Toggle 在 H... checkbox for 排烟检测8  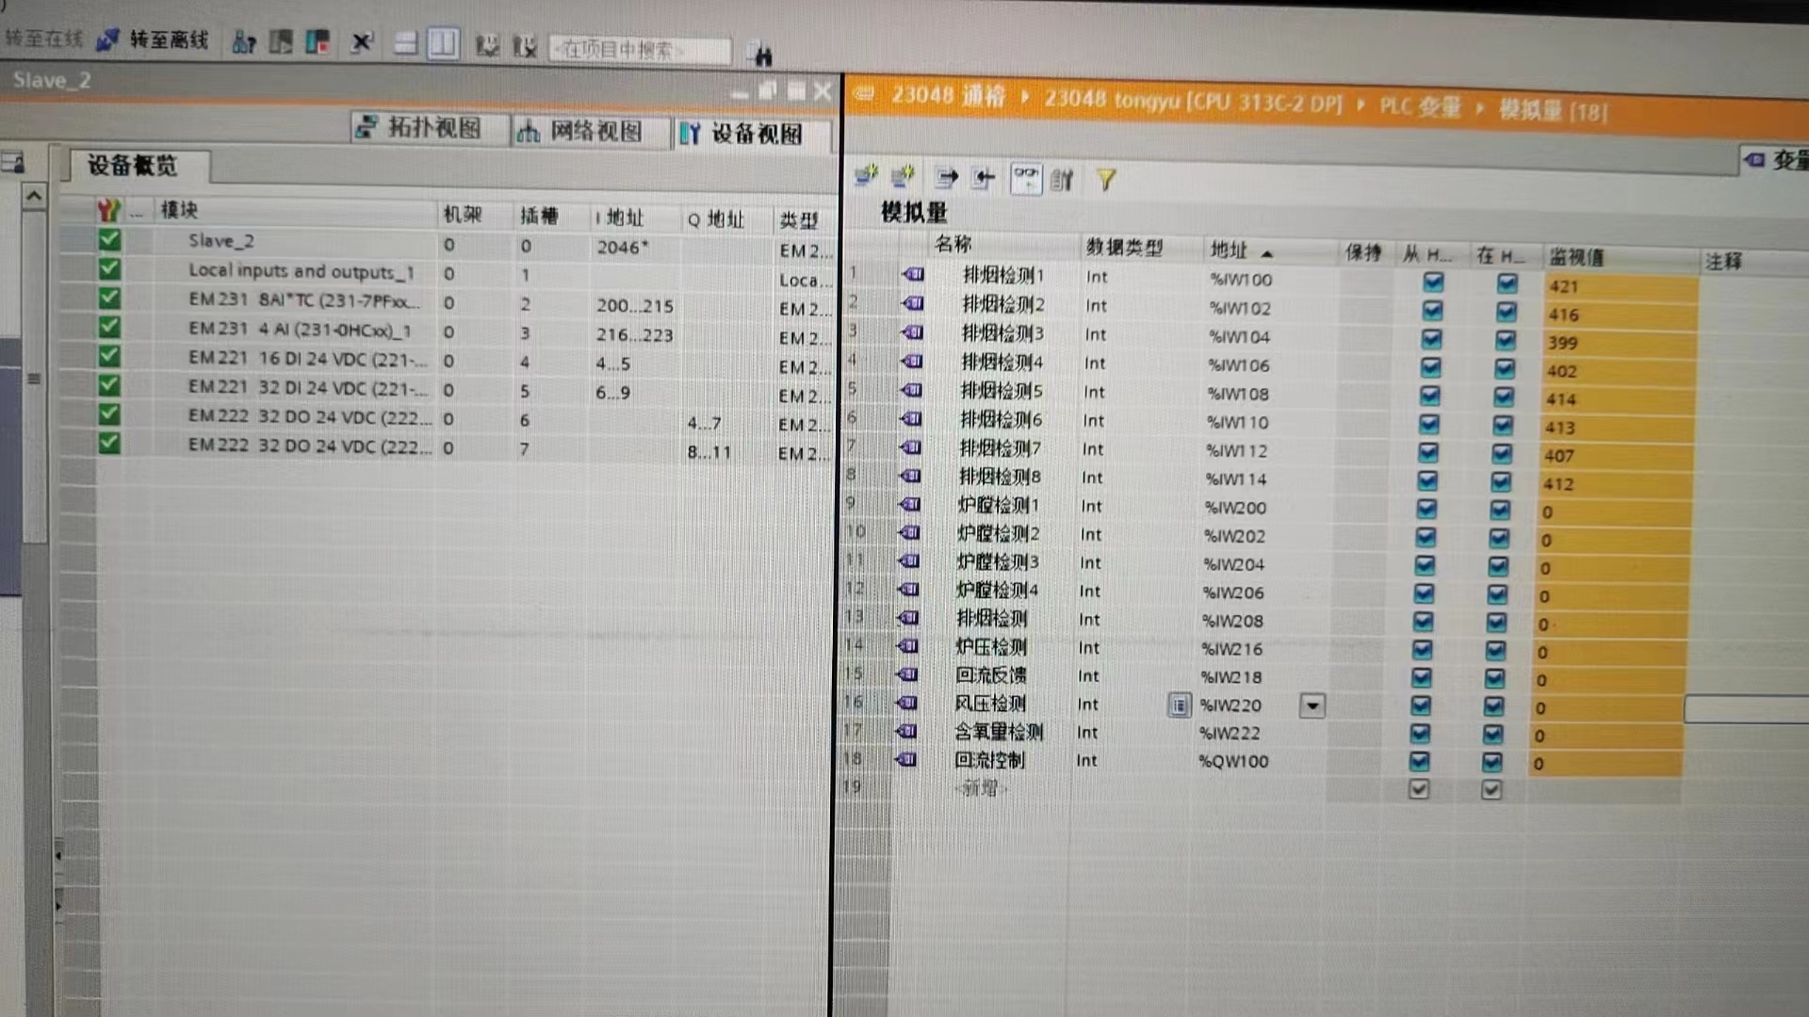[x=1501, y=481]
